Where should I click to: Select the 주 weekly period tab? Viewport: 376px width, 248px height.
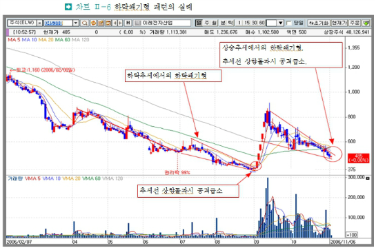(x=206, y=23)
